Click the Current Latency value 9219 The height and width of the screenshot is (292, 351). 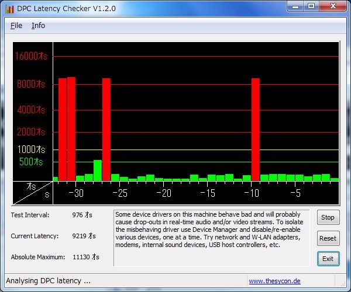(84, 236)
